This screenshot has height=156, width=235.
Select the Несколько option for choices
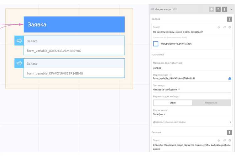(x=211, y=103)
